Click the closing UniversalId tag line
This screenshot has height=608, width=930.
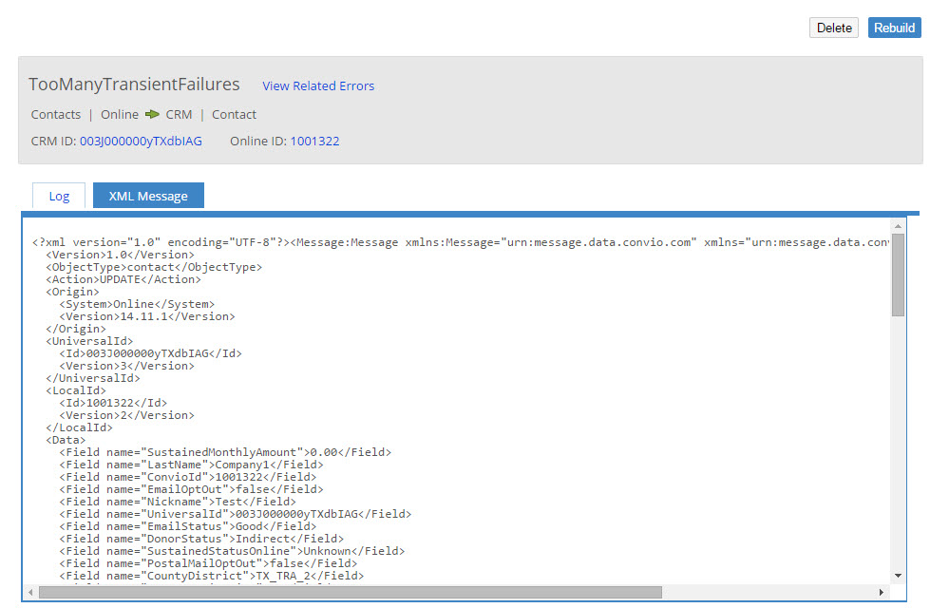pyautogui.click(x=93, y=378)
